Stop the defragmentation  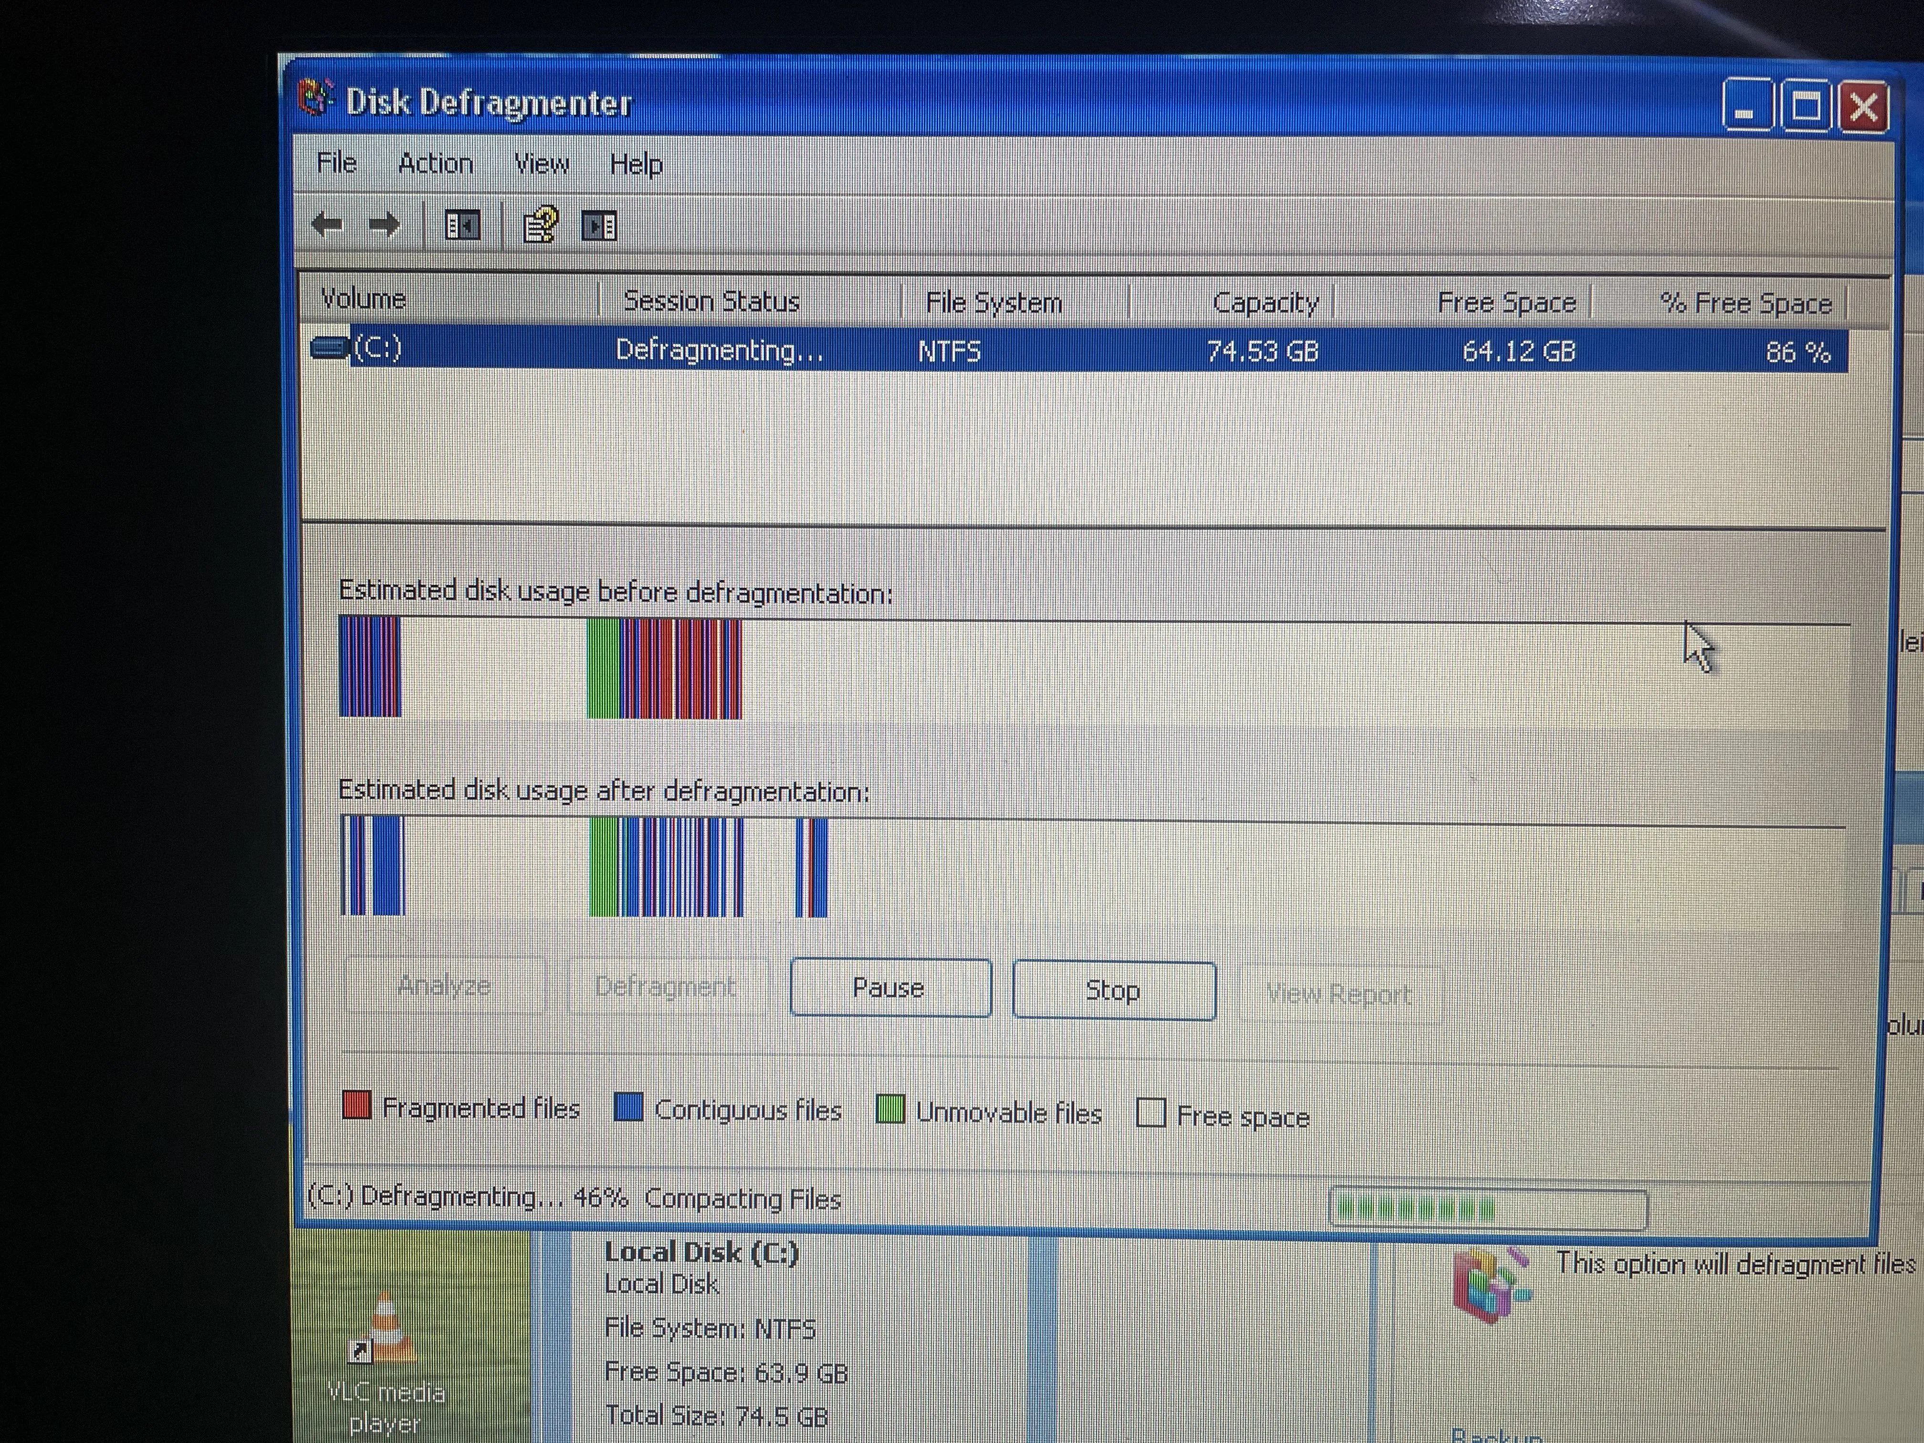1113,991
